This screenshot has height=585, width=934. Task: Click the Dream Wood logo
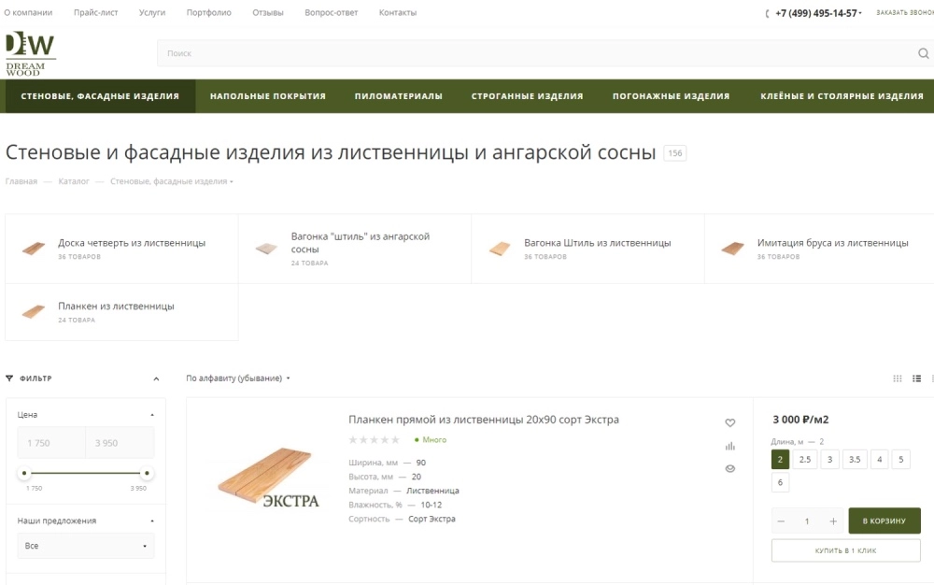click(x=31, y=53)
